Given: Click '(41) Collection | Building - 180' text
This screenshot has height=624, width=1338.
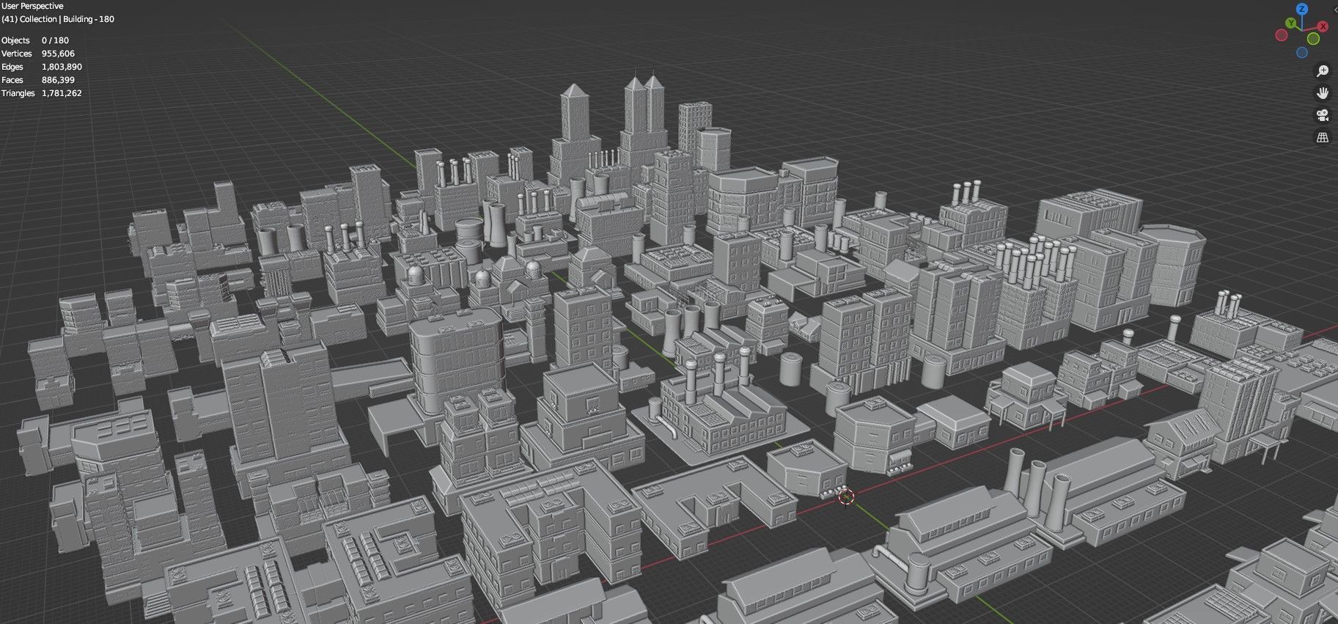Looking at the screenshot, I should (58, 19).
